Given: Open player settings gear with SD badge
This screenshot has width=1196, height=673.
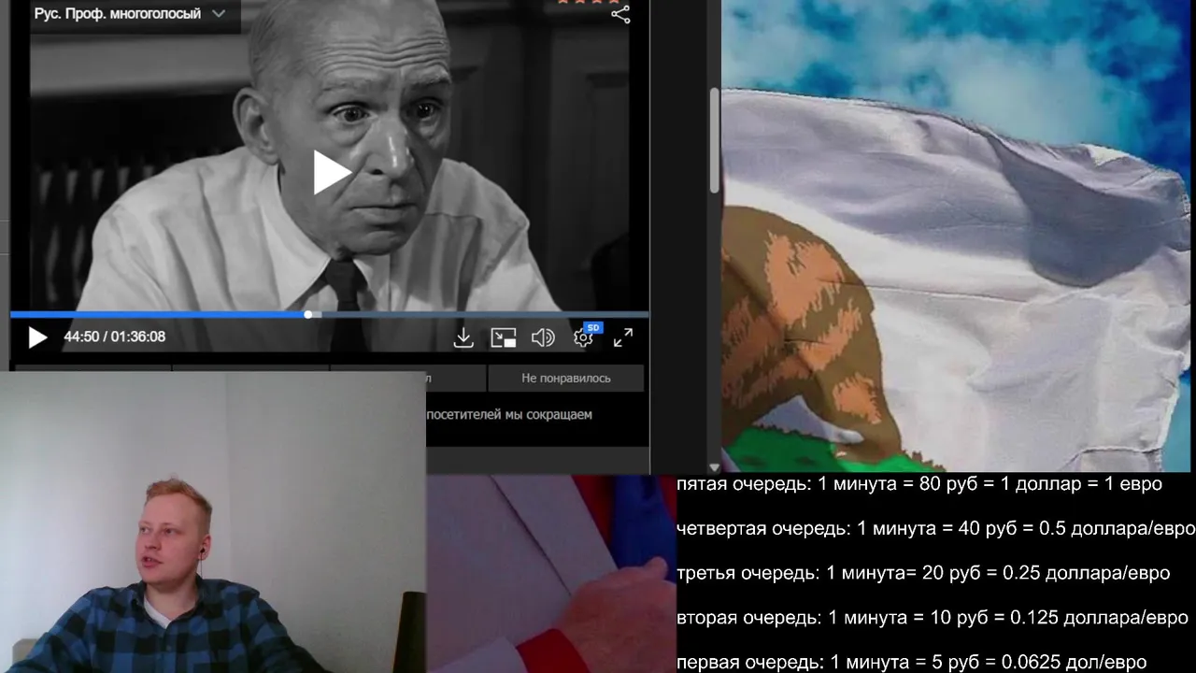Looking at the screenshot, I should click(x=585, y=336).
